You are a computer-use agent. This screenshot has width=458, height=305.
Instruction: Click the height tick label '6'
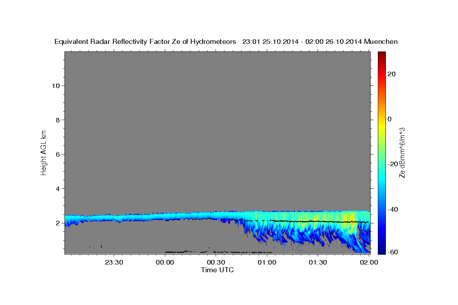click(x=57, y=154)
